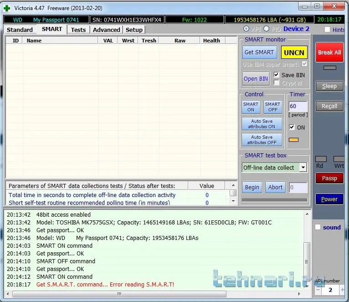Increase API number with plus button

[x=341, y=290]
